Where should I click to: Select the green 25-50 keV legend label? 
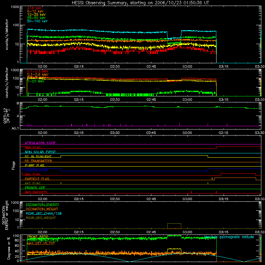pos(36,18)
